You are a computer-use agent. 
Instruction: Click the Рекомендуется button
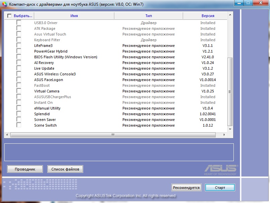click(x=186, y=188)
